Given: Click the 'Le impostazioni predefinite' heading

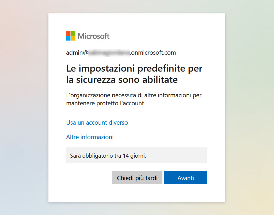Looking at the screenshot, I should pos(134,74).
